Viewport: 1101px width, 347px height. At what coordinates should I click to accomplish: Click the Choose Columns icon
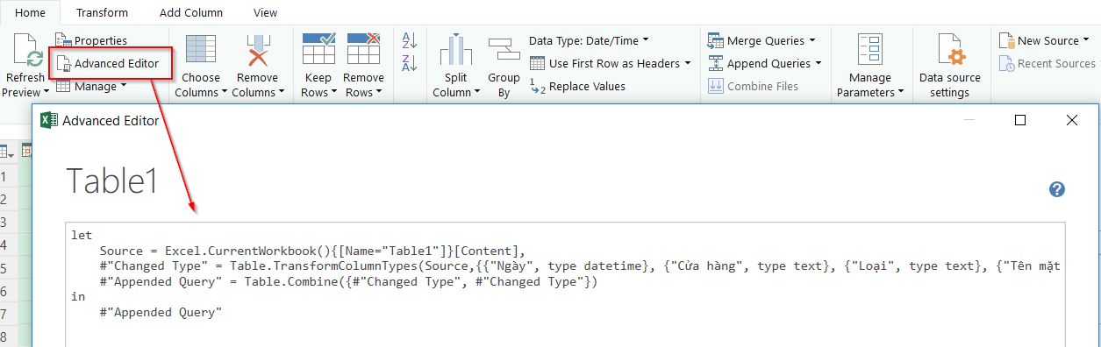(x=201, y=51)
